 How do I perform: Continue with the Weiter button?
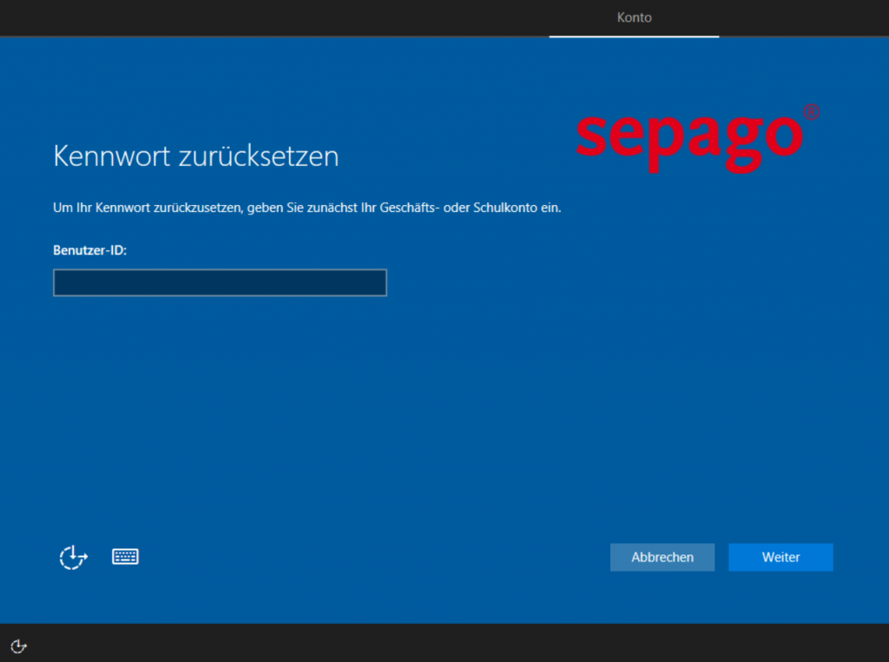[780, 557]
